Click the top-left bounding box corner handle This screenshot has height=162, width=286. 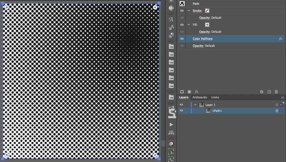tap(3, 3)
